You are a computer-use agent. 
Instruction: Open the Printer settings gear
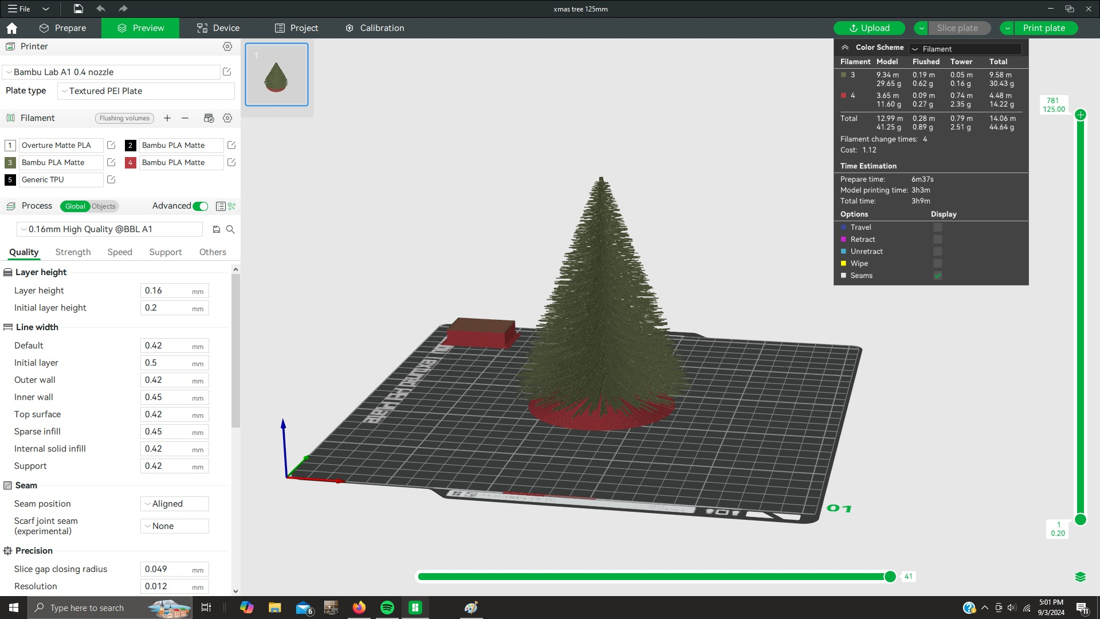pyautogui.click(x=227, y=46)
